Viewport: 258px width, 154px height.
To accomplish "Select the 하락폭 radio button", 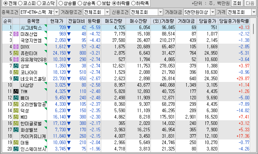I will 133,3.
